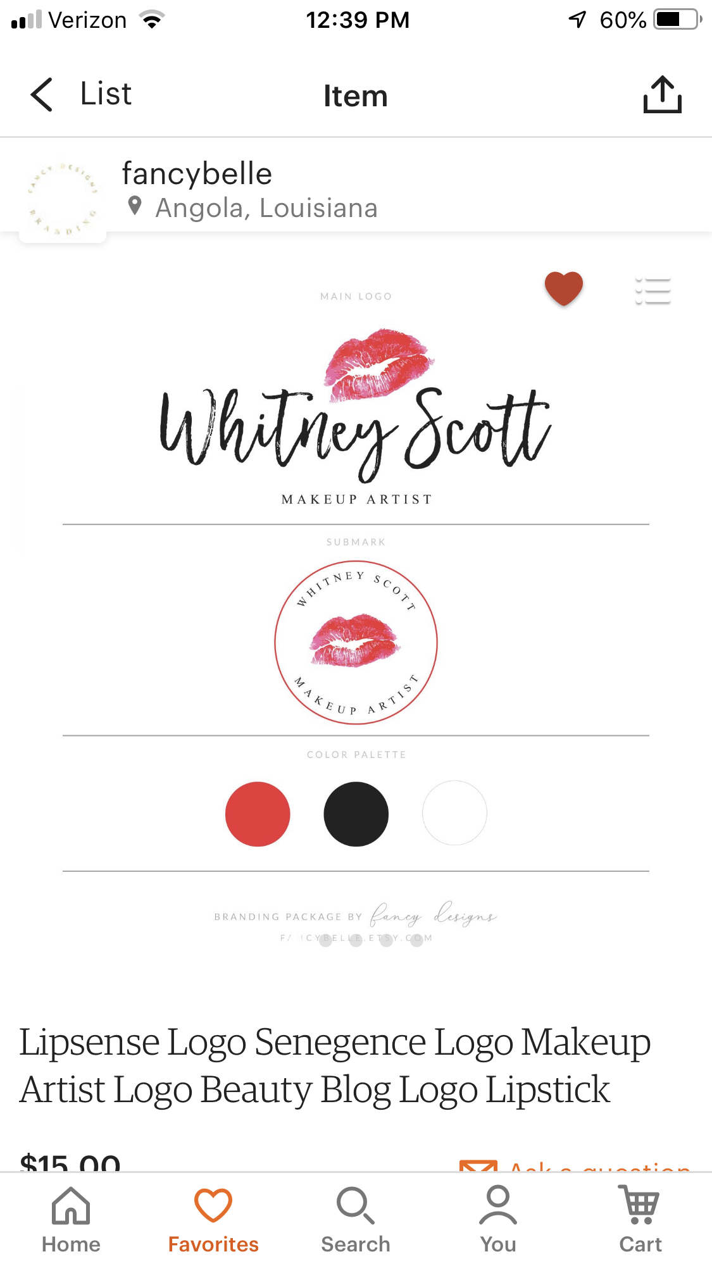
Task: Tap the fancybelle shop avatar
Action: coord(63,199)
